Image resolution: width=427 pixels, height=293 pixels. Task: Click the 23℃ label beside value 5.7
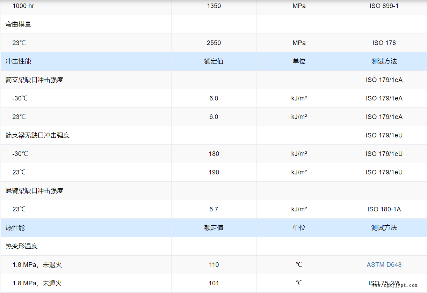point(19,209)
